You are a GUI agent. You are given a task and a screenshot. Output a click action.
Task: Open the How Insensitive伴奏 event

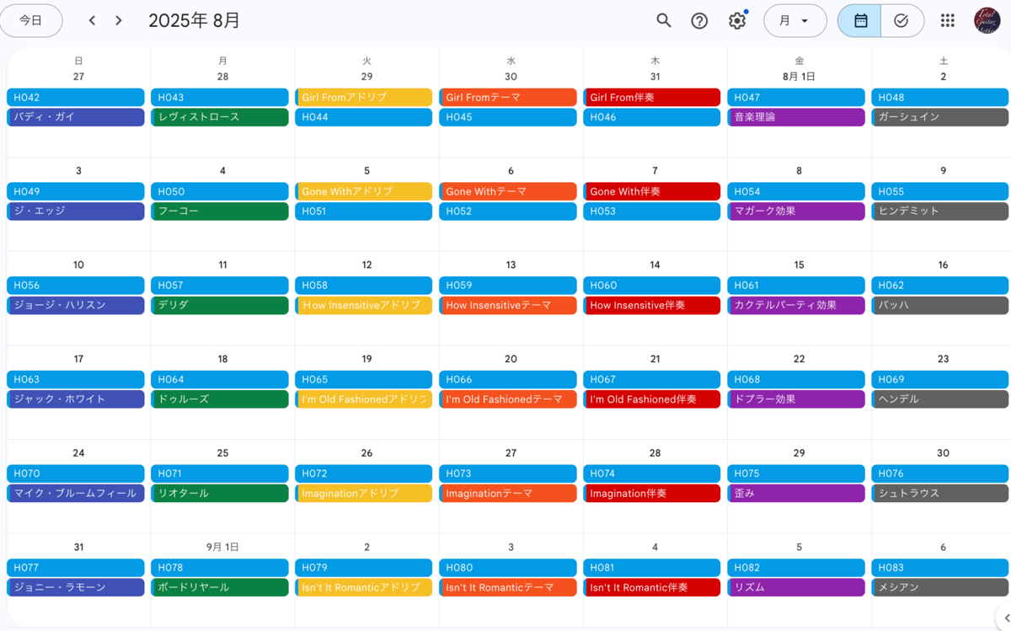tap(652, 305)
